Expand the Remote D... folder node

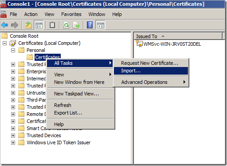click(13, 115)
